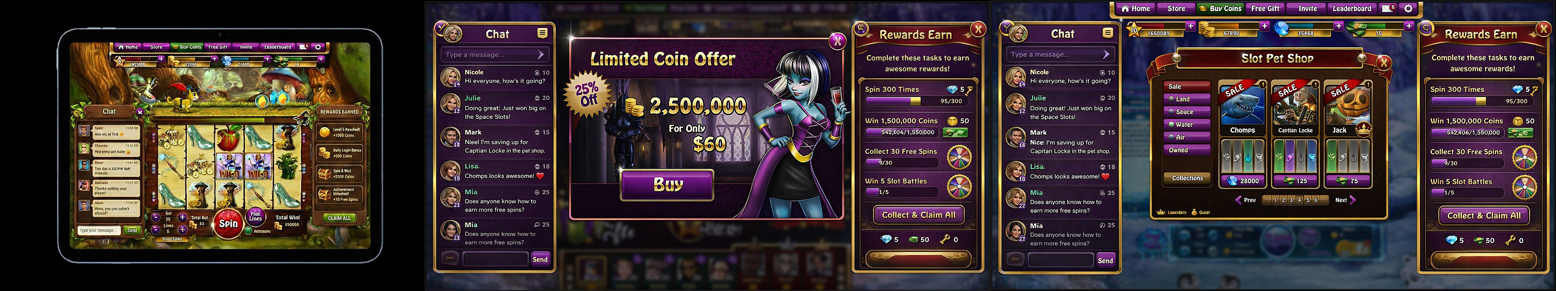Jump to page 4 in pet shop pagination

(x=1299, y=200)
